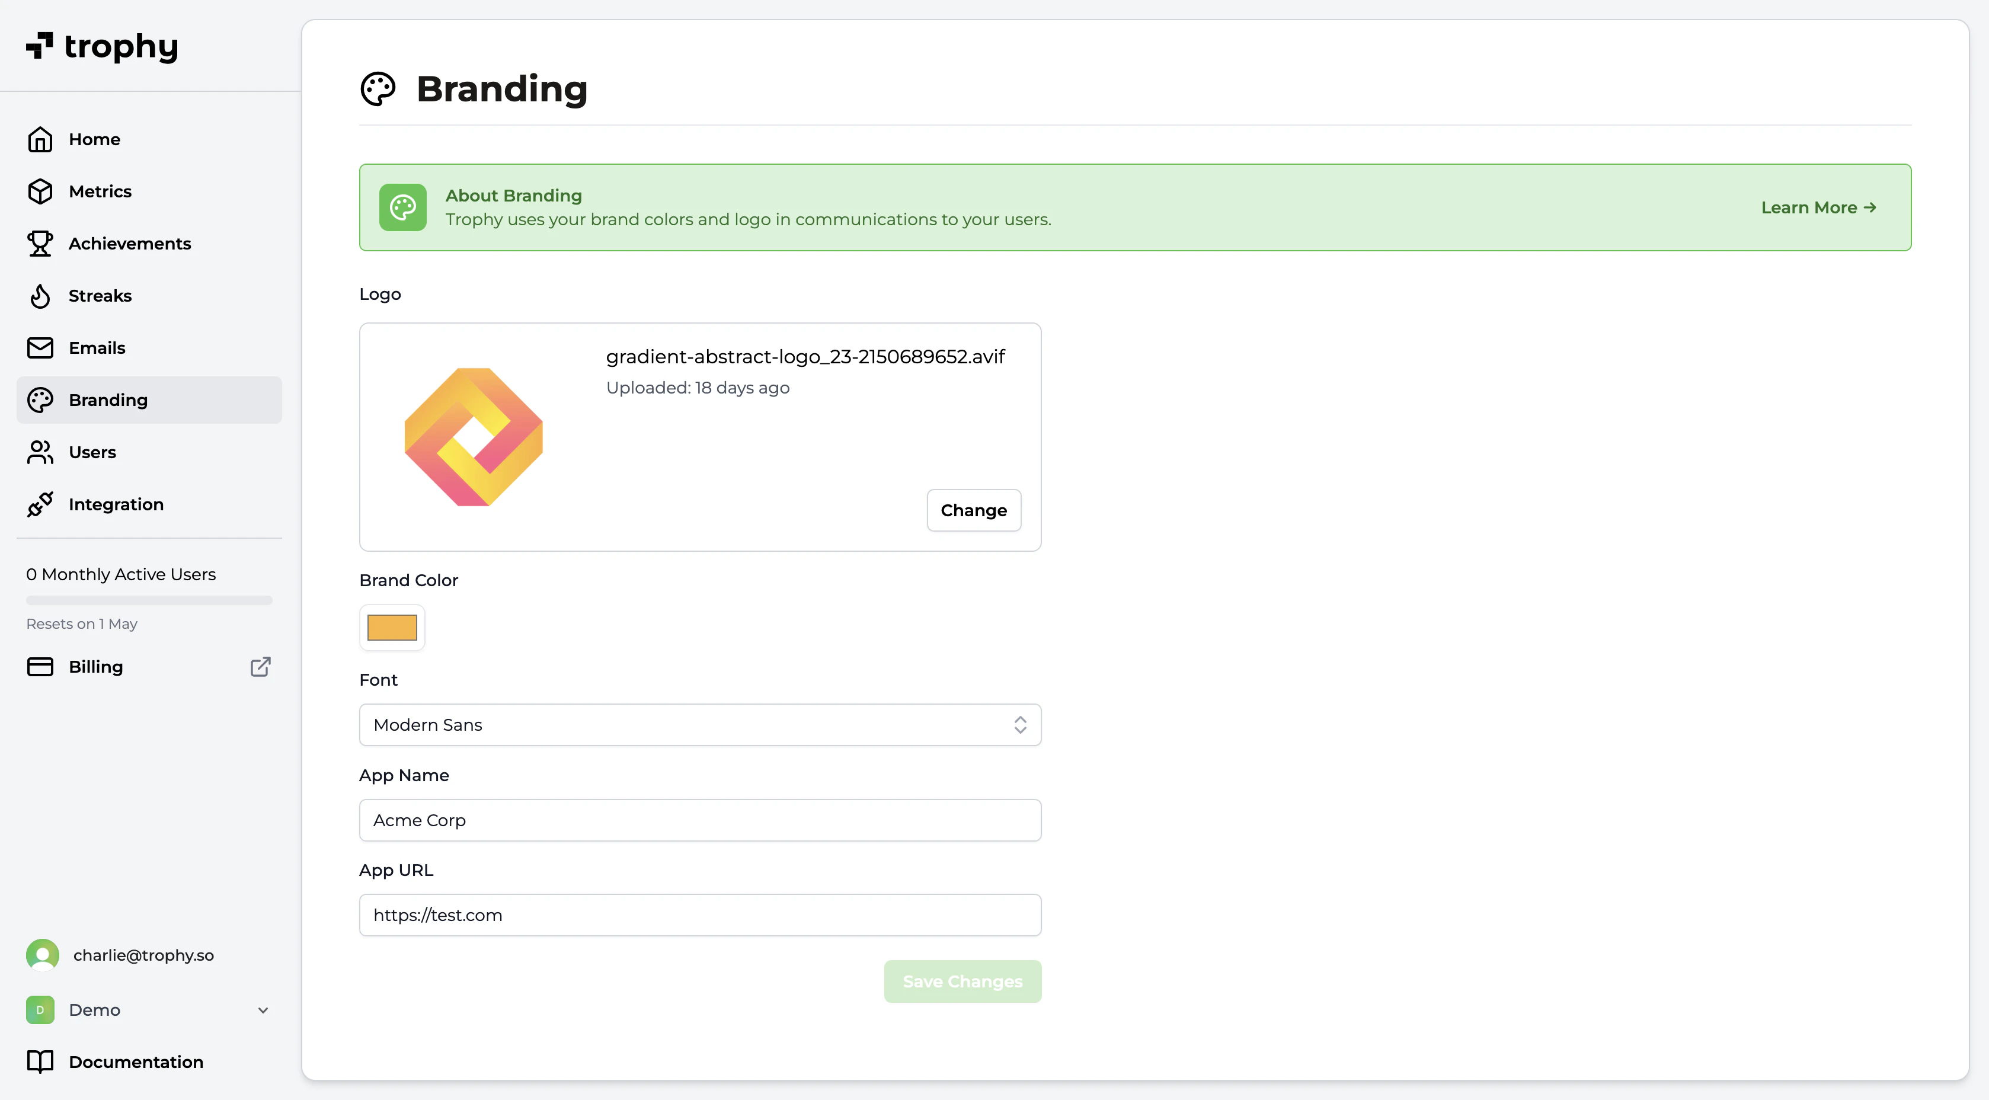Viewport: 1989px width, 1100px height.
Task: Click into the App Name input field
Action: (699, 821)
